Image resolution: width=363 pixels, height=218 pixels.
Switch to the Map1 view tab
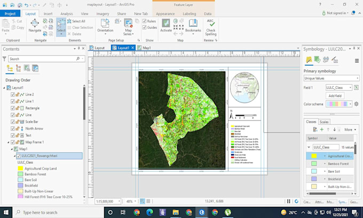tap(144, 48)
